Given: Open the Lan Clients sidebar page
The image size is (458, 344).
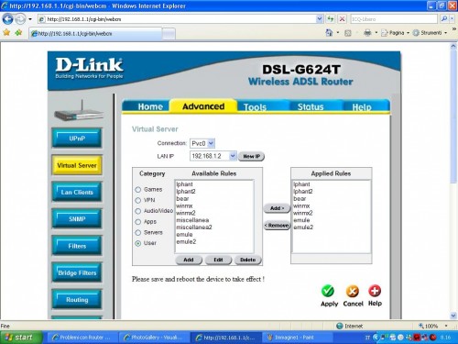Looking at the screenshot, I should (x=77, y=192).
